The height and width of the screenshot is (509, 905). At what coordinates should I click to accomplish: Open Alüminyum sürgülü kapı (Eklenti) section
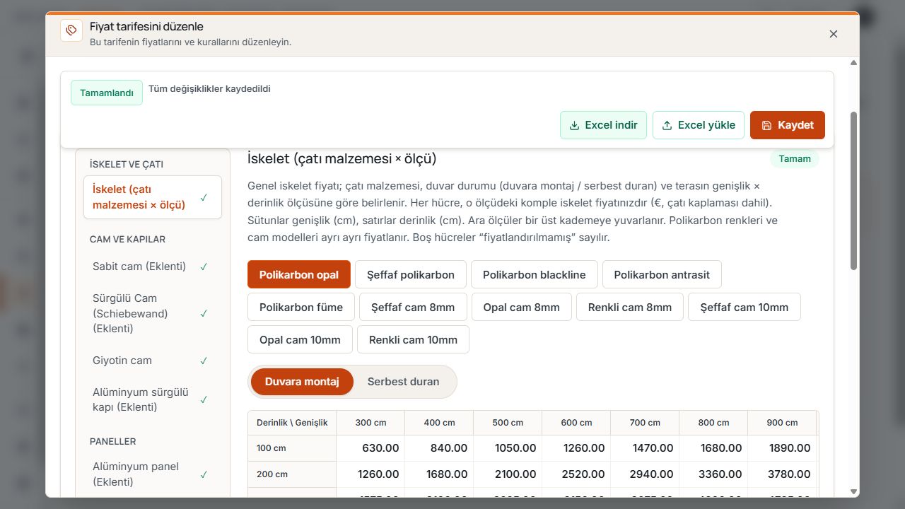pos(153,399)
